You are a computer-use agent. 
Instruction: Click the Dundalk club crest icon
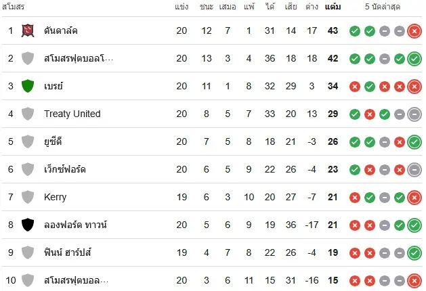28,30
